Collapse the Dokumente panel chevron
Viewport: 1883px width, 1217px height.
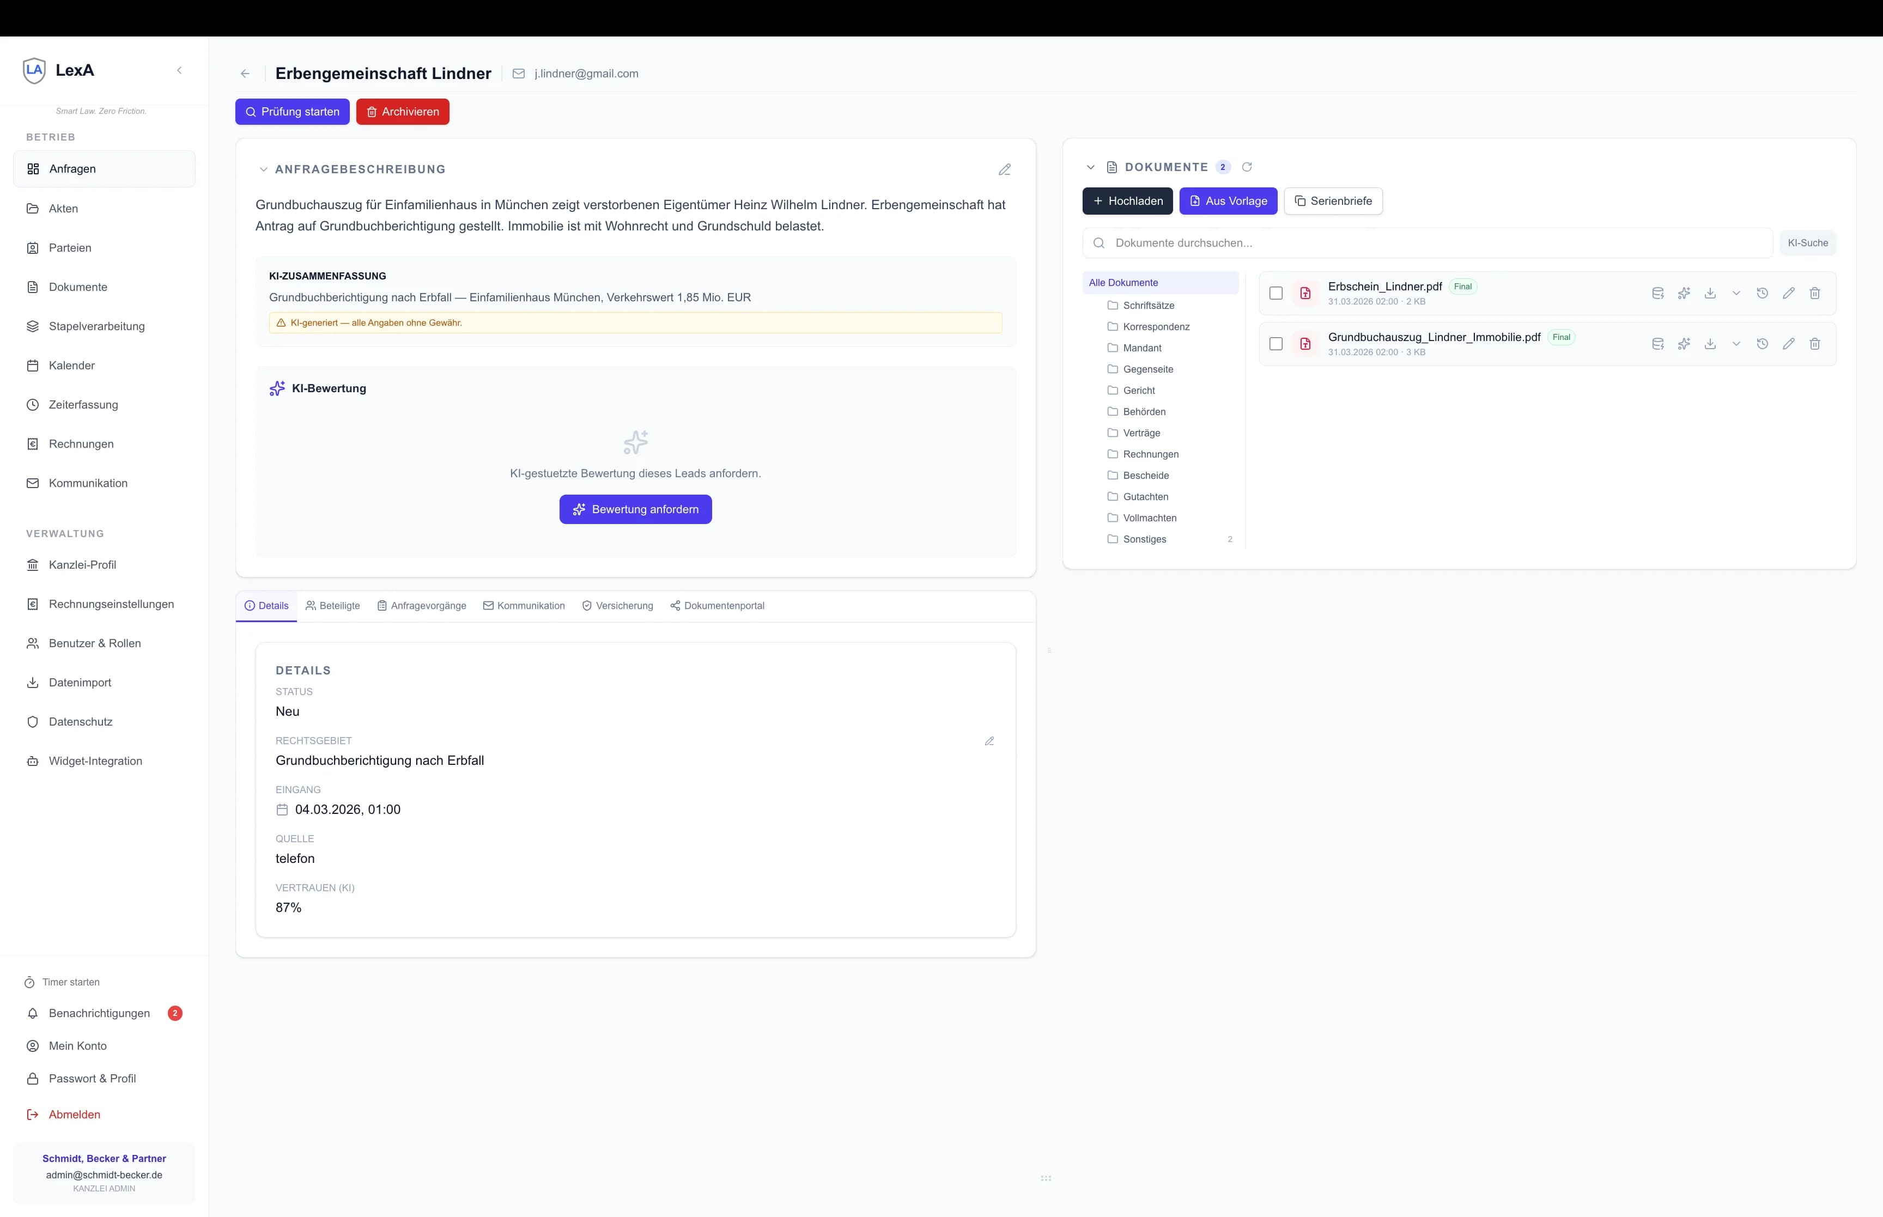(1090, 167)
